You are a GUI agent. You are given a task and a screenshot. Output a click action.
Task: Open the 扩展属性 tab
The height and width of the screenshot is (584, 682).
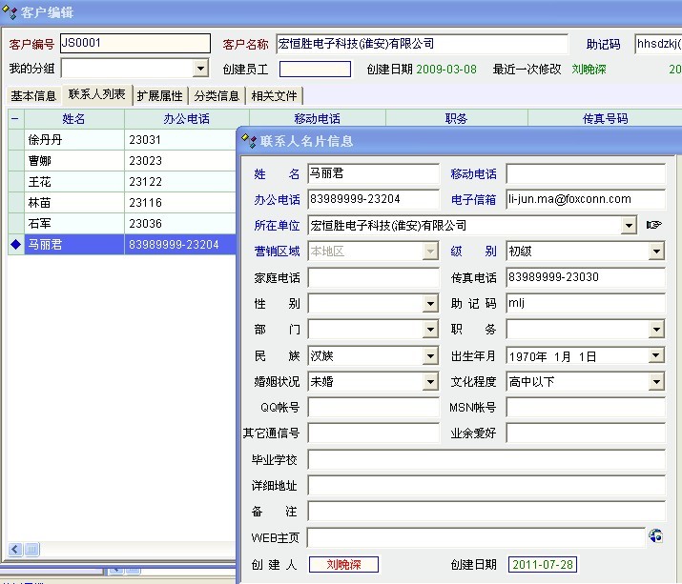(x=159, y=96)
